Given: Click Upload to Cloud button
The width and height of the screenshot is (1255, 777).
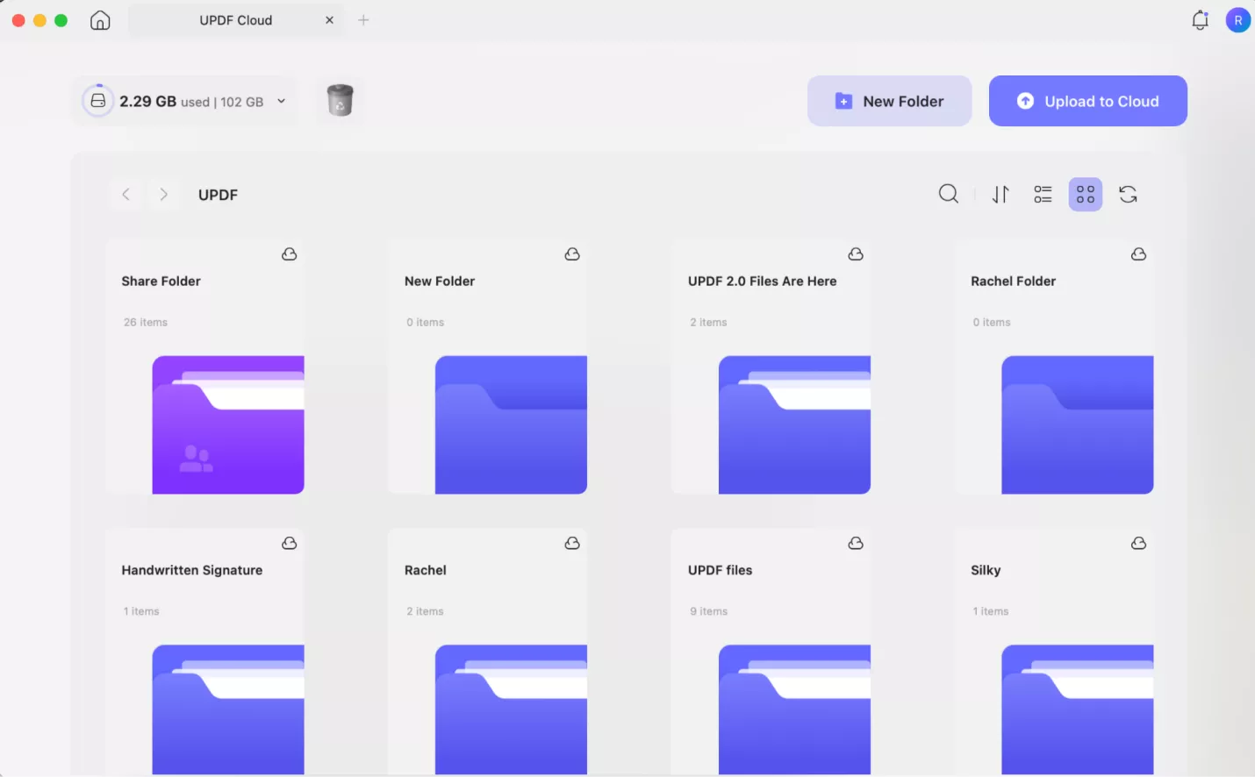Looking at the screenshot, I should pyautogui.click(x=1087, y=101).
